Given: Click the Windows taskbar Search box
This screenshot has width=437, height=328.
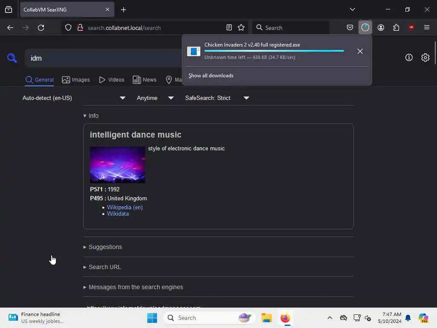Looking at the screenshot, I should click(210, 318).
